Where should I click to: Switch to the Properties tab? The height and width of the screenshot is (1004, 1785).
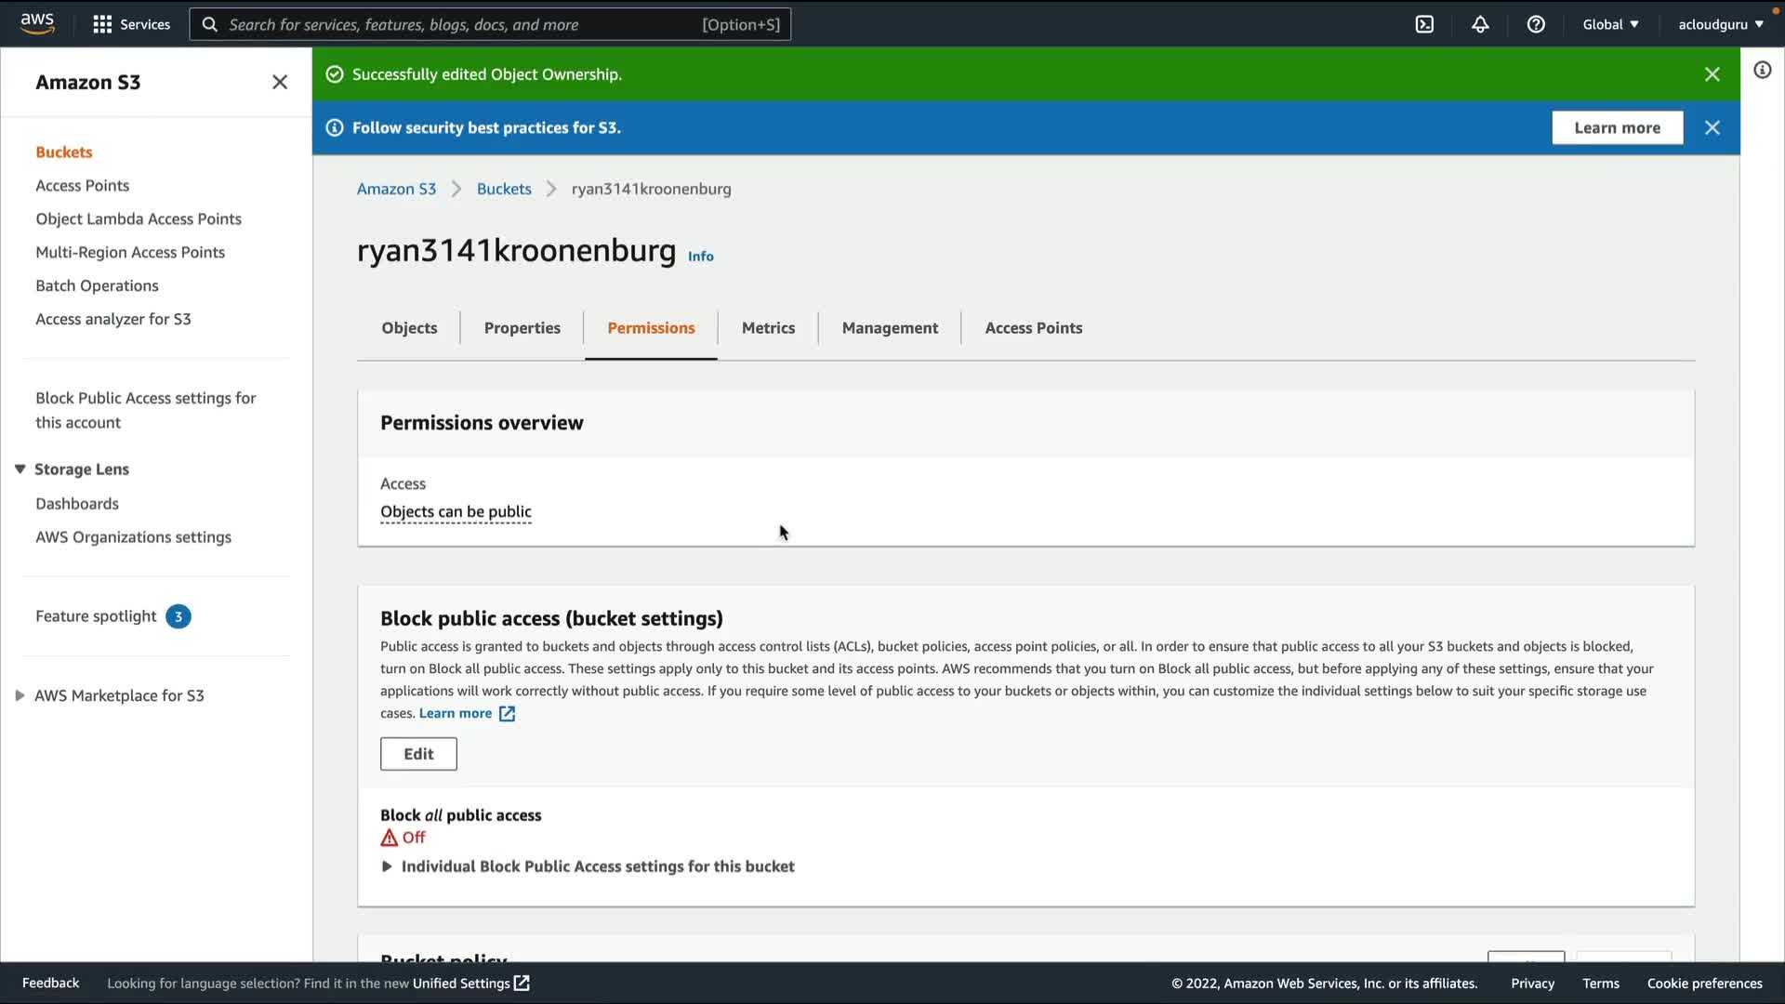[522, 328]
